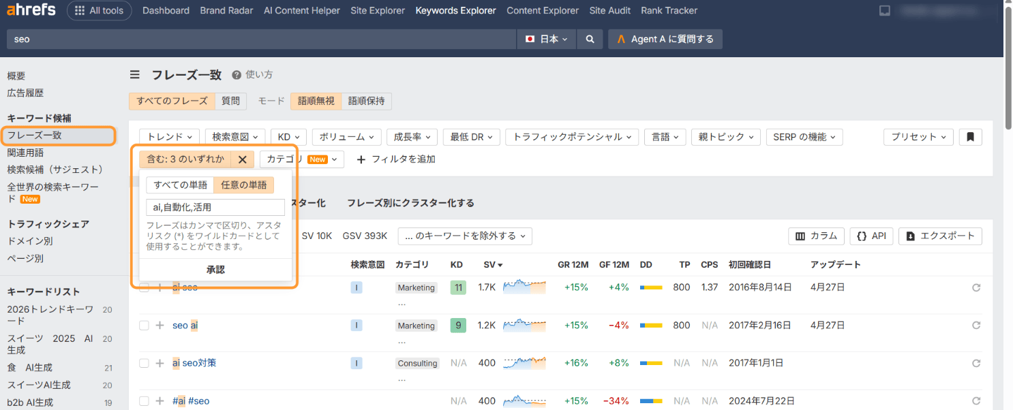The height and width of the screenshot is (410, 1013).
Task: Open the 検索意図 filter dropdown
Action: coord(235,137)
